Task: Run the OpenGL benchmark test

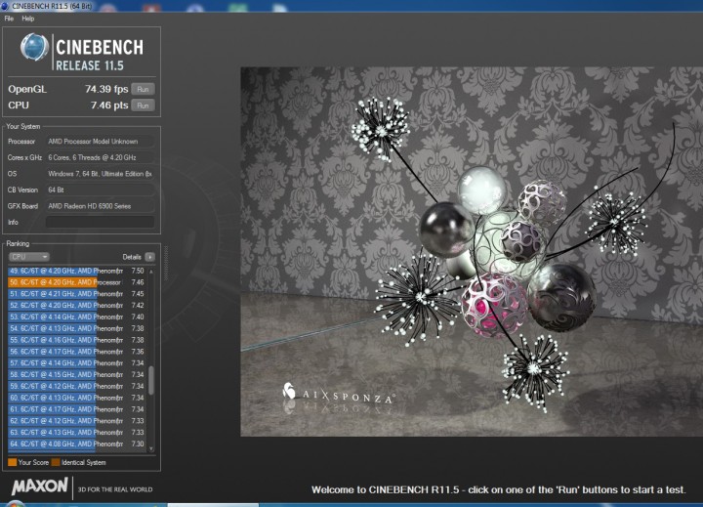Action: [x=143, y=89]
